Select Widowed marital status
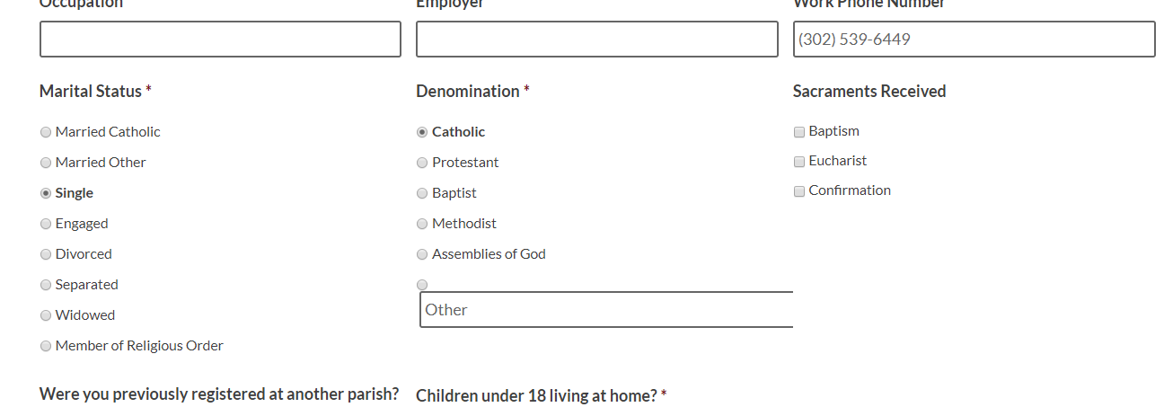 46,315
